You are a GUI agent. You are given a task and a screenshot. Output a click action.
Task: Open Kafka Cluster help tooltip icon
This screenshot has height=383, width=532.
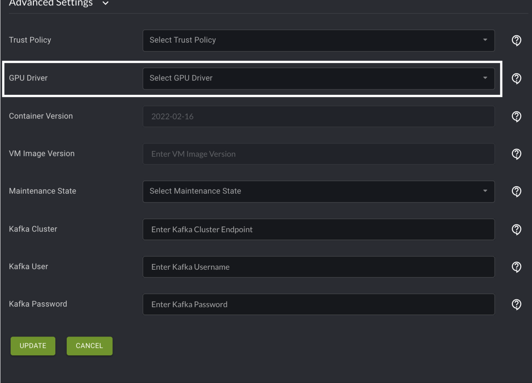point(517,229)
